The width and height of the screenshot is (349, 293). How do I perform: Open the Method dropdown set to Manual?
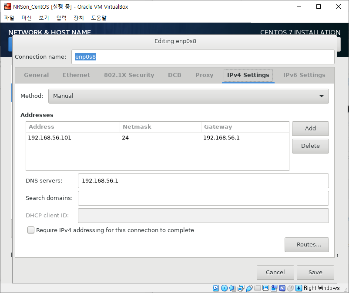pyautogui.click(x=188, y=96)
